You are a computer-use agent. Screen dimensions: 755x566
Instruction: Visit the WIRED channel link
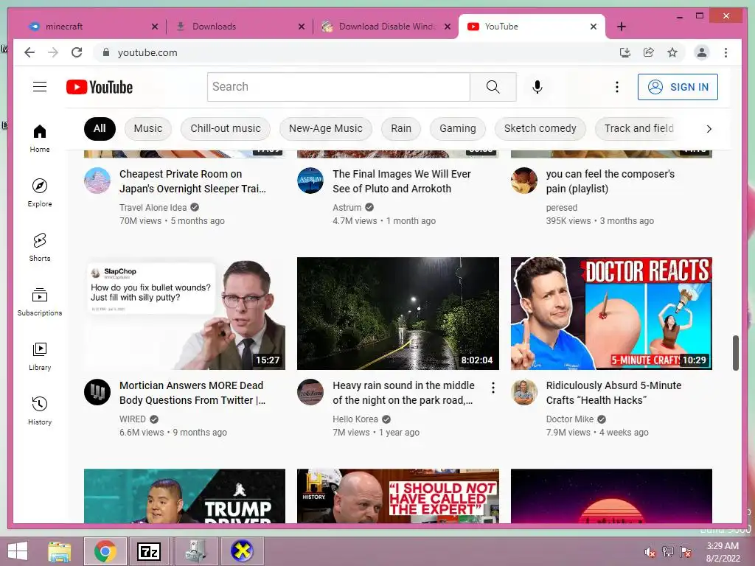[133, 419]
